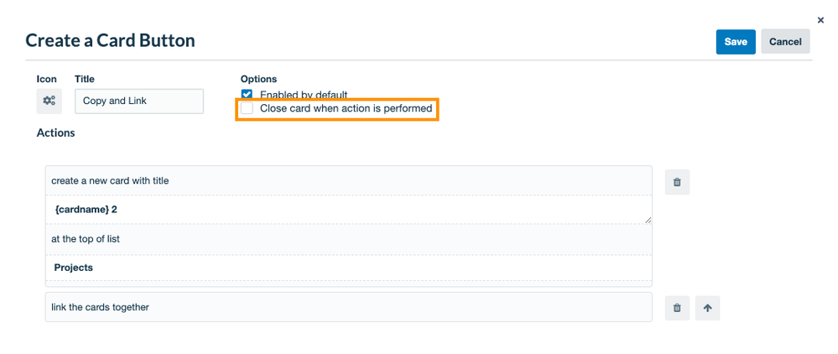Click the Options section label
This screenshot has height=354, width=838.
pos(258,79)
